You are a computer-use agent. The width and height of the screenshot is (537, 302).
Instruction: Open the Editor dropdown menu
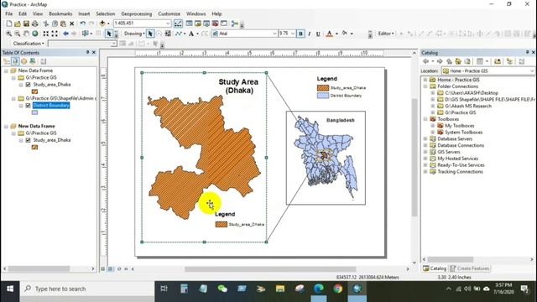pos(386,34)
